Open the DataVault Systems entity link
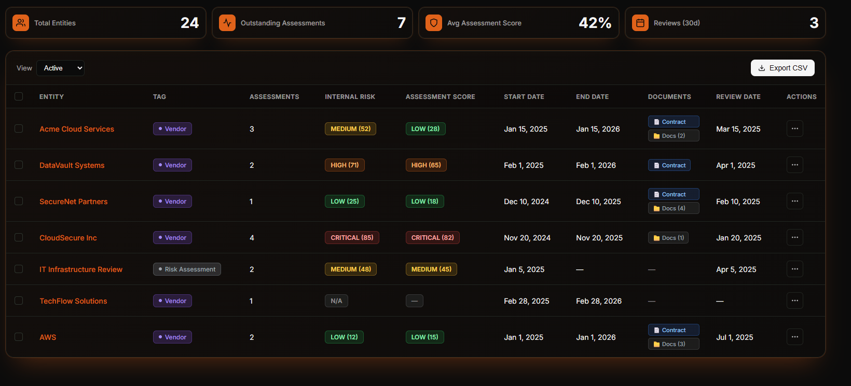 [72, 165]
